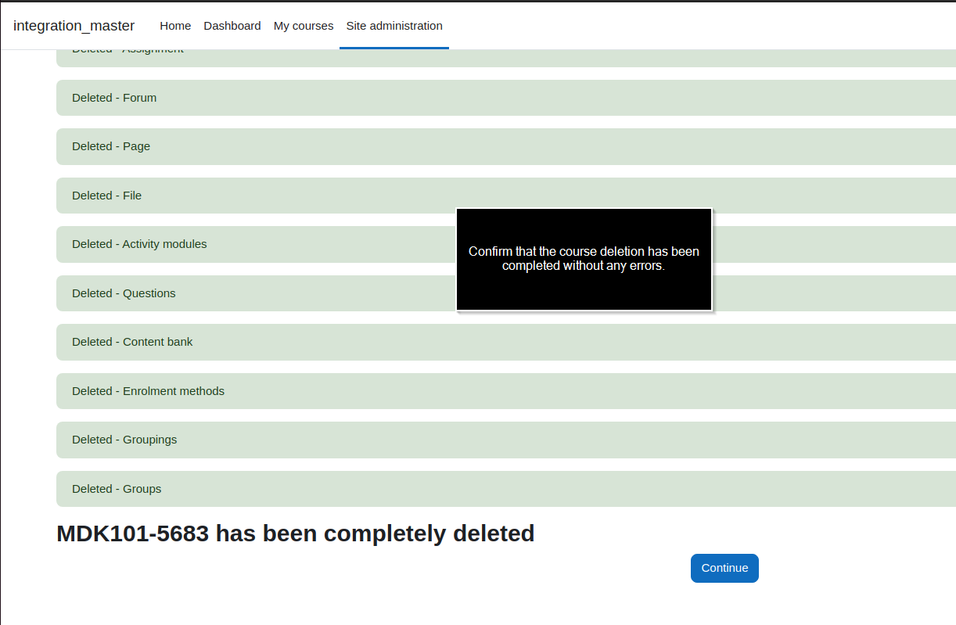
Task: Click the 'Deleted - Enrolment methods' message
Action: pyautogui.click(x=506, y=391)
